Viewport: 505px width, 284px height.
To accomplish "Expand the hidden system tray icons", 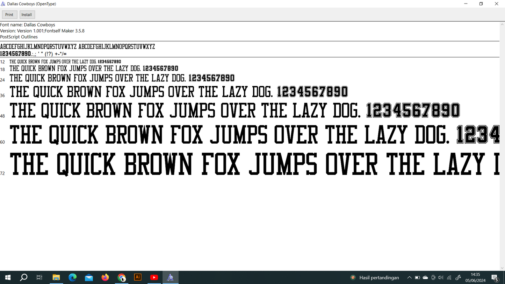I will coord(409,278).
